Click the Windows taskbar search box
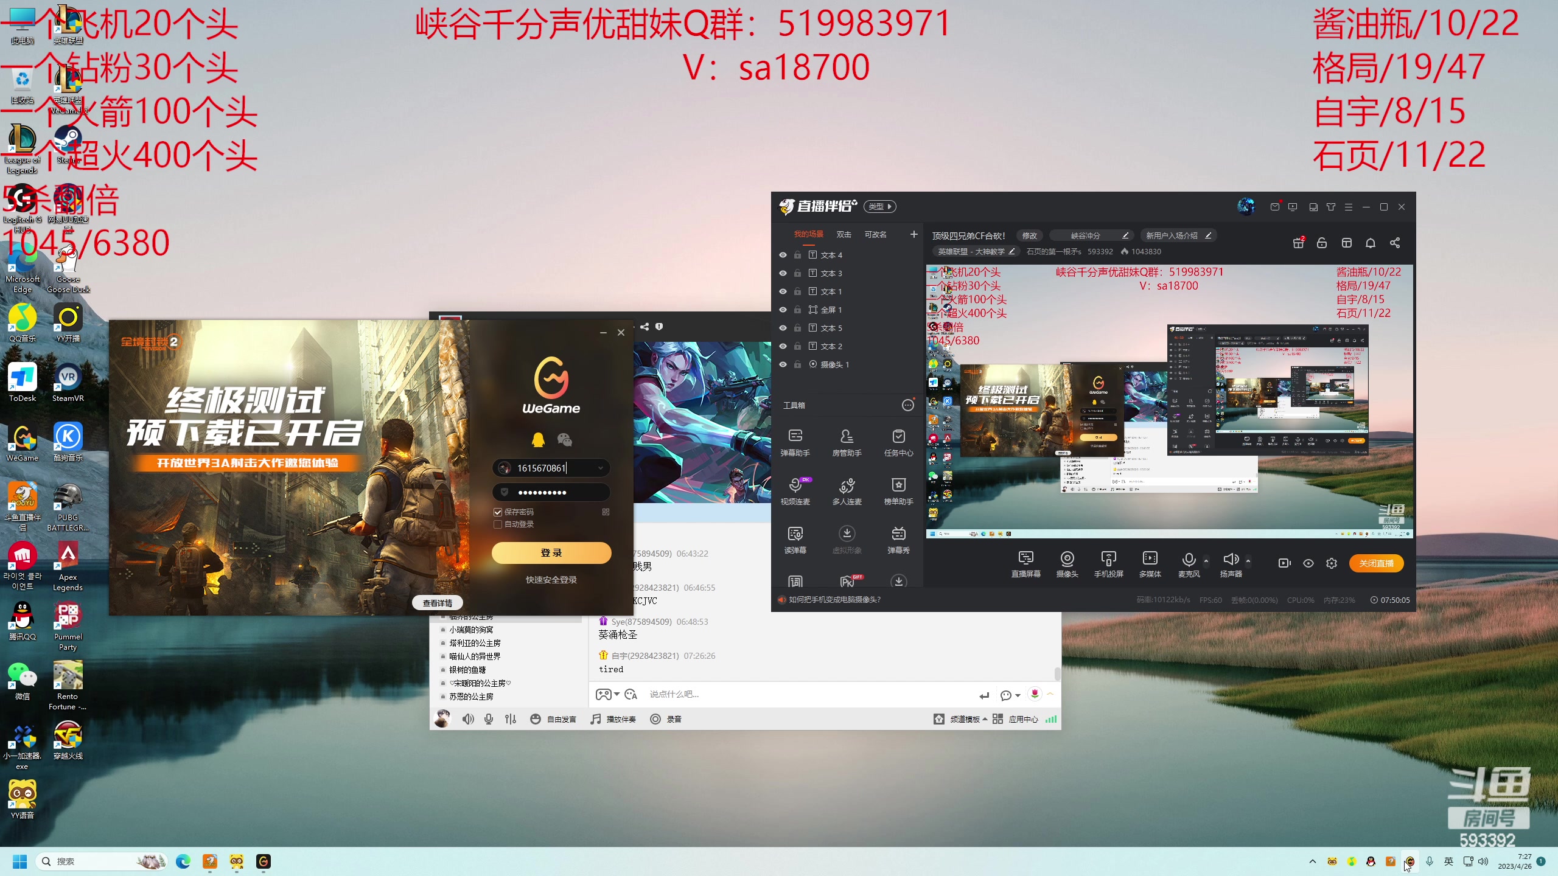The width and height of the screenshot is (1558, 876). point(100,861)
